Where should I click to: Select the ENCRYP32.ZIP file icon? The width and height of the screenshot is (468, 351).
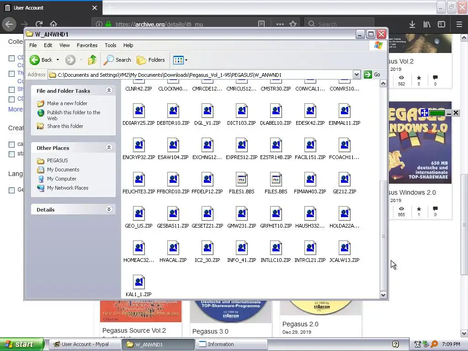pos(139,145)
